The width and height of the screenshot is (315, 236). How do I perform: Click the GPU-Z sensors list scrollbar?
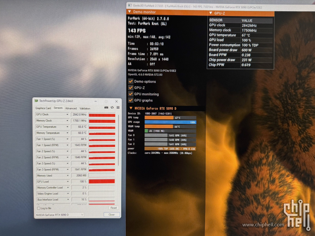(x=119, y=141)
